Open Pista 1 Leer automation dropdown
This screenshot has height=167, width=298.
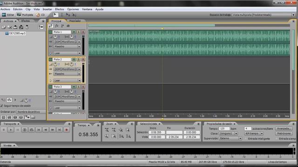(67, 53)
